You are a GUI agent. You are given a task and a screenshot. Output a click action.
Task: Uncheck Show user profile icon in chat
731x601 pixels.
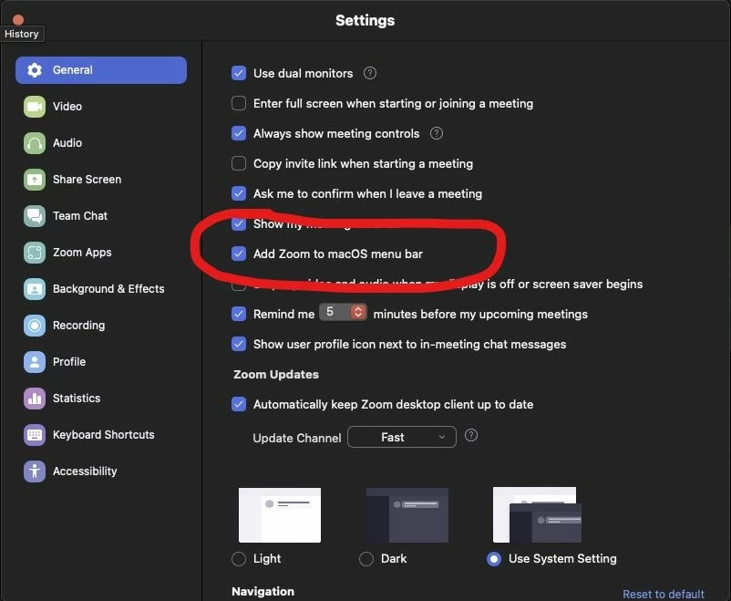(x=239, y=345)
